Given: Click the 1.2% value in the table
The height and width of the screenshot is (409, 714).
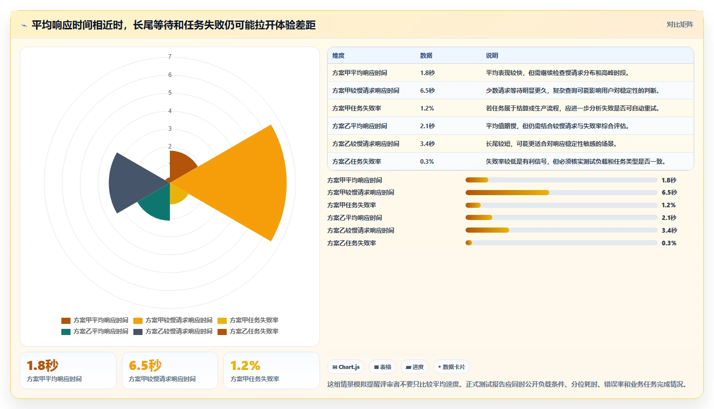Looking at the screenshot, I should pyautogui.click(x=427, y=108).
